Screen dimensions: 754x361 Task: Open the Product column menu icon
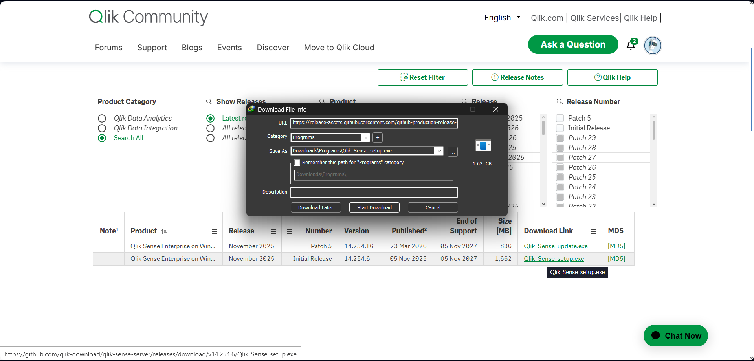coord(215,231)
